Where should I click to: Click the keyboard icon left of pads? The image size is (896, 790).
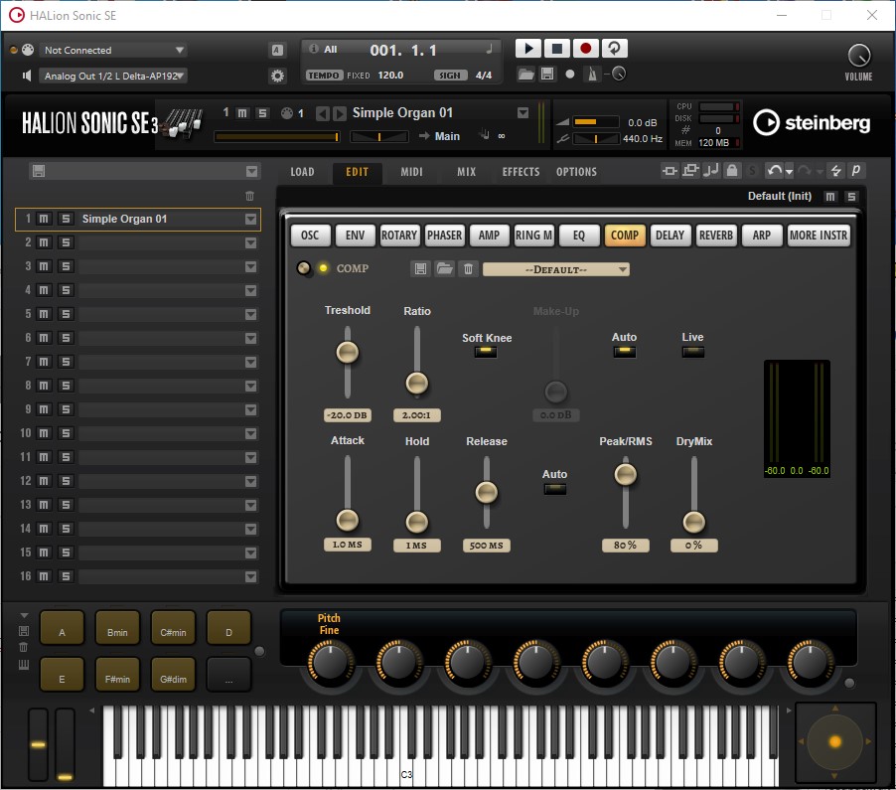(24, 665)
